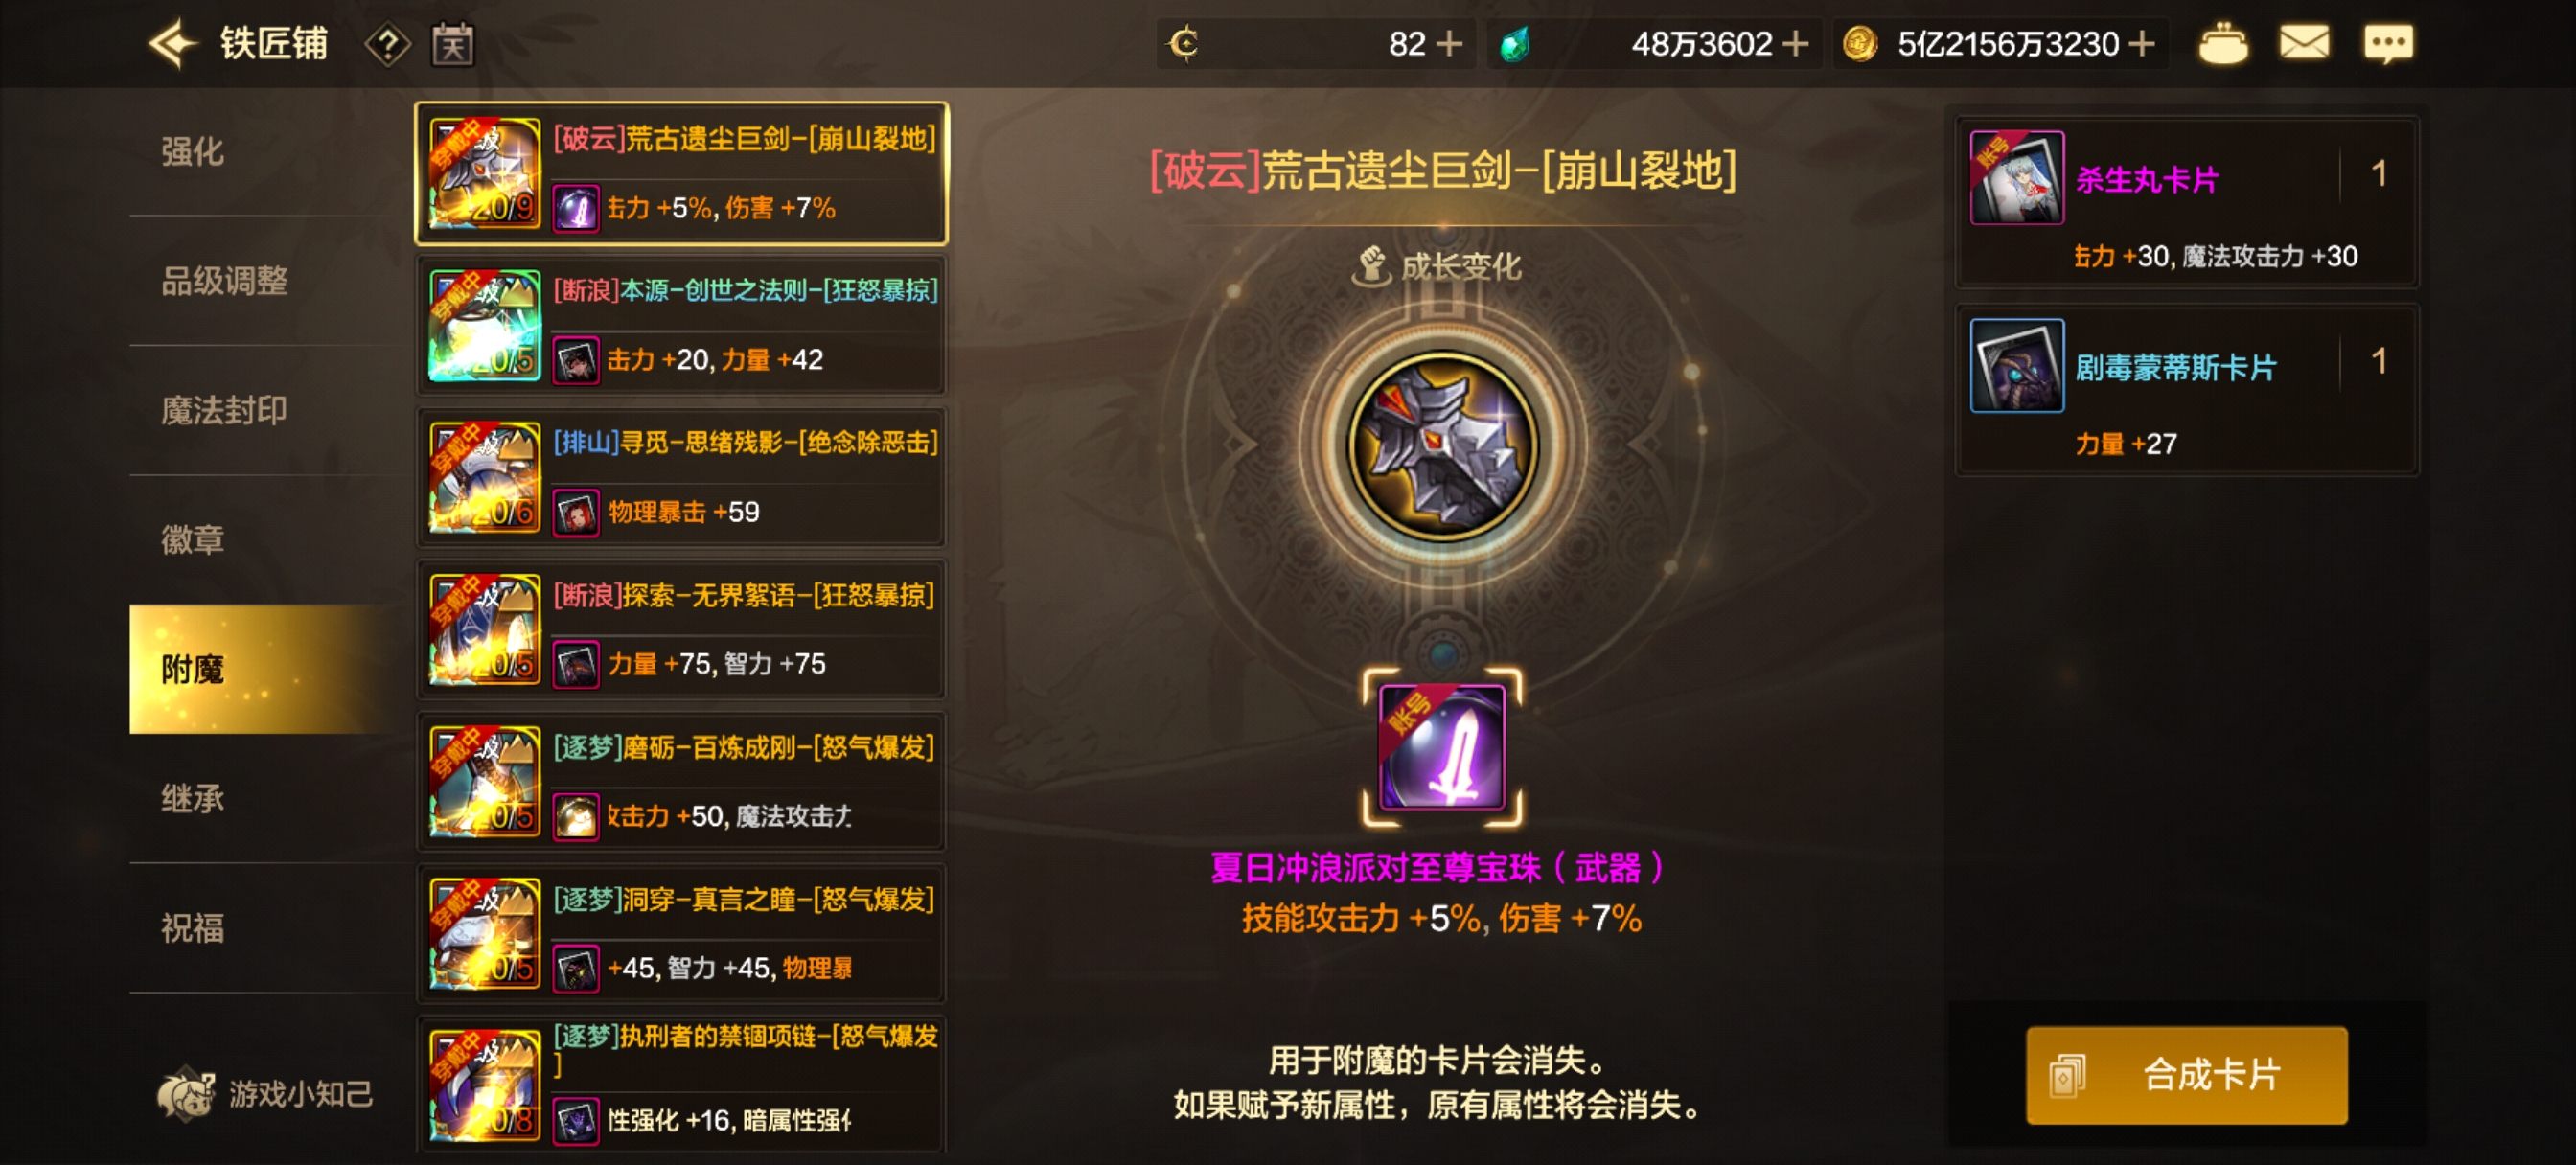Open the calendar icon beside help
Screen dimensions: 2576x1165
tap(453, 44)
